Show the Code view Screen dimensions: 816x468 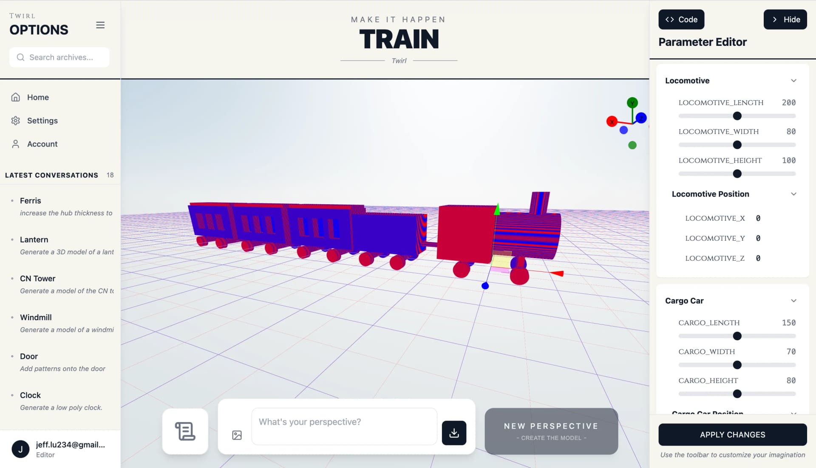tap(681, 20)
